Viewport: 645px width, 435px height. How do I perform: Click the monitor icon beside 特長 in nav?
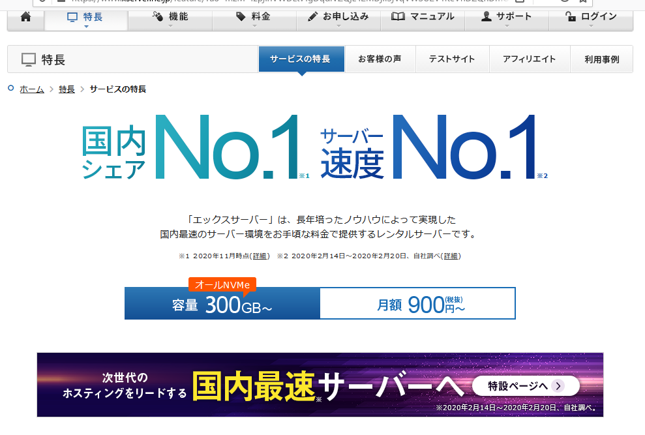(72, 17)
